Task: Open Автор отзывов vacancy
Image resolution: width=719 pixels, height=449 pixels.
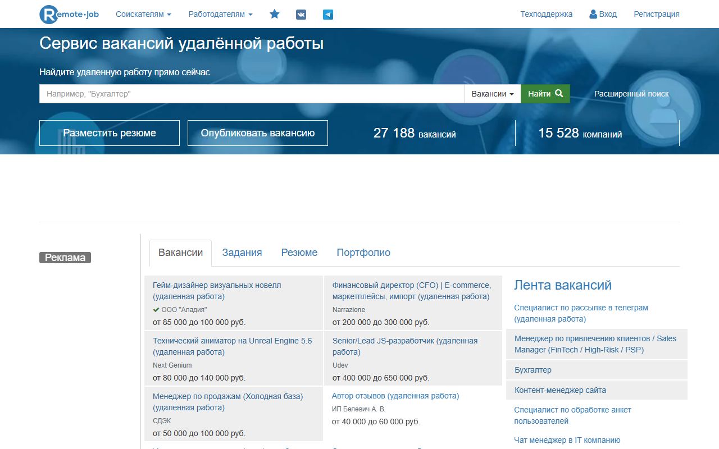Action: pos(395,396)
